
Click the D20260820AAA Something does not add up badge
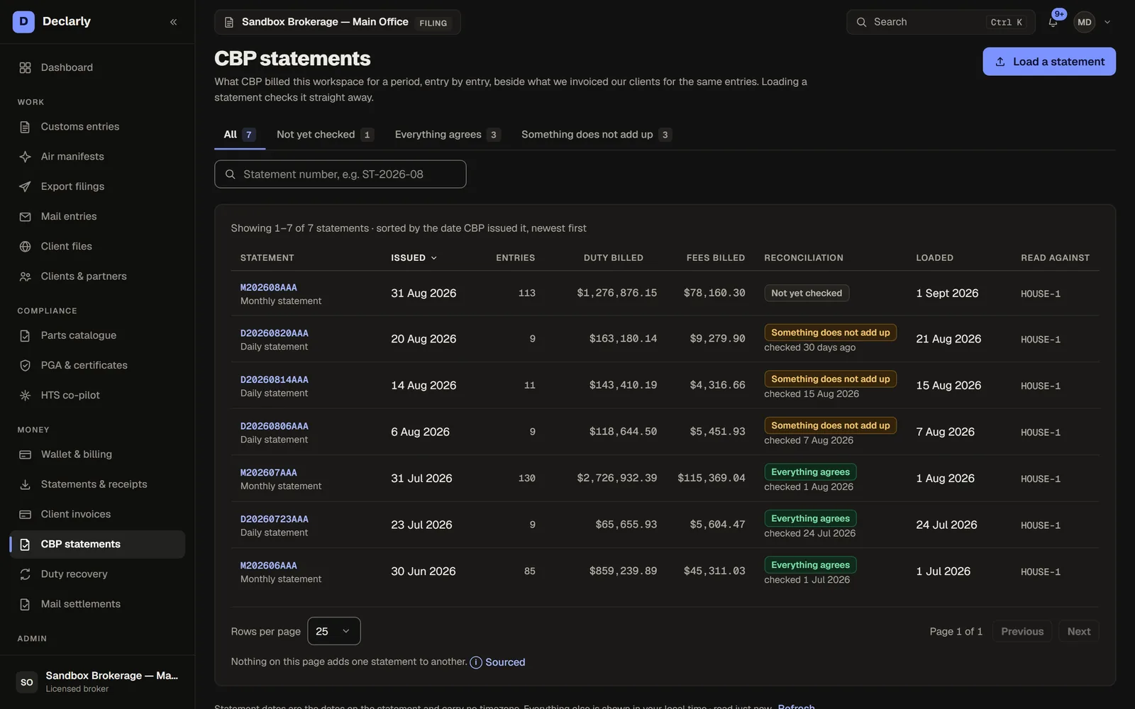[831, 333]
